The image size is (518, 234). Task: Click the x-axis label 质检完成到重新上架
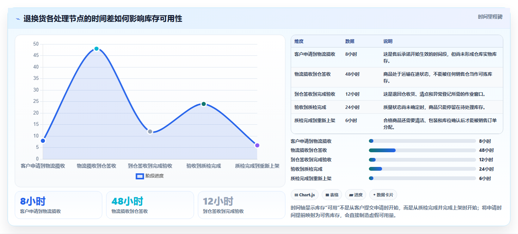257,166
